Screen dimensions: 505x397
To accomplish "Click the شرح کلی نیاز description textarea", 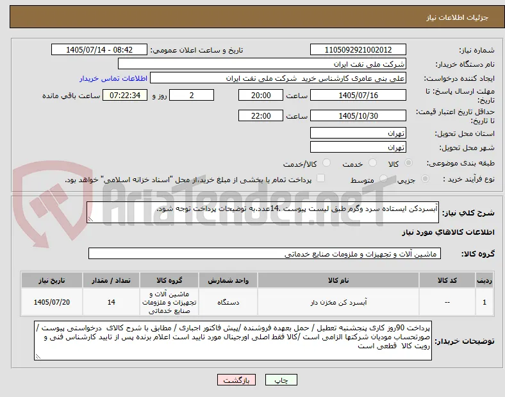I will coord(263,212).
